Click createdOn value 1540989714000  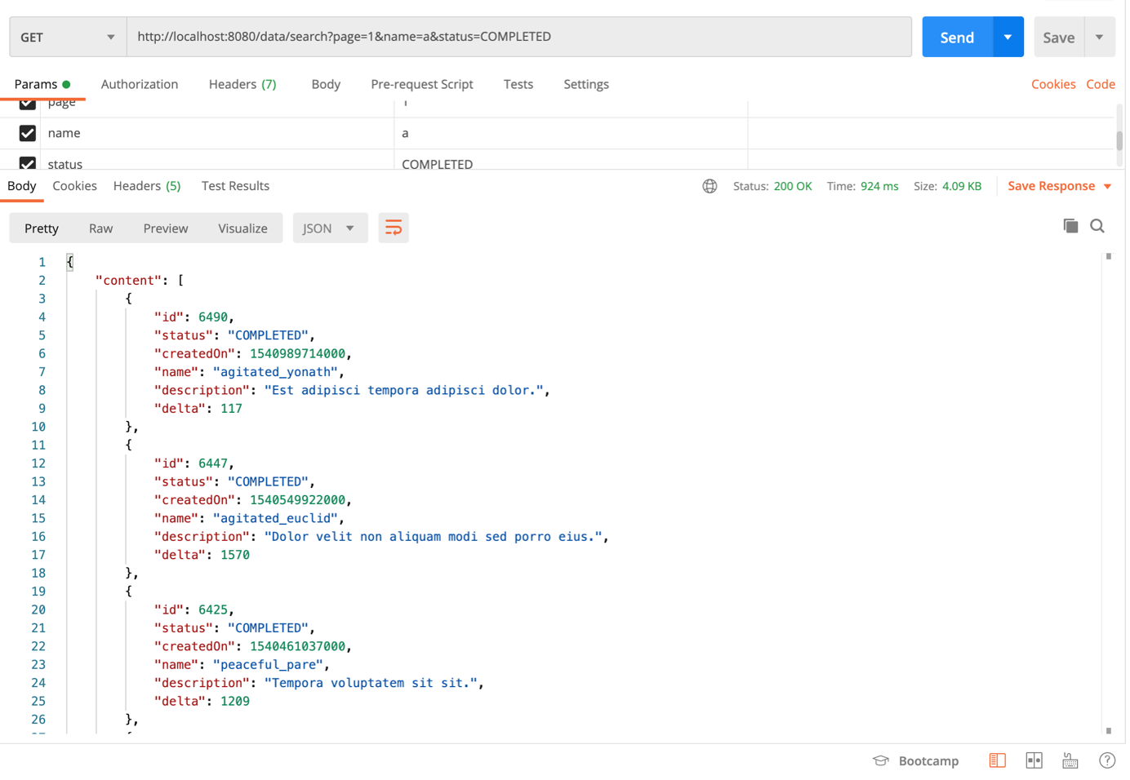[x=297, y=354]
